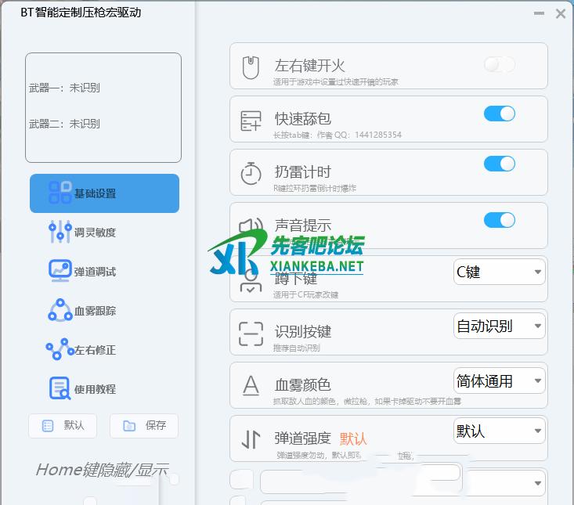Switch off the 声音提示 toggle
Image resolution: width=574 pixels, height=505 pixels.
[x=499, y=220]
